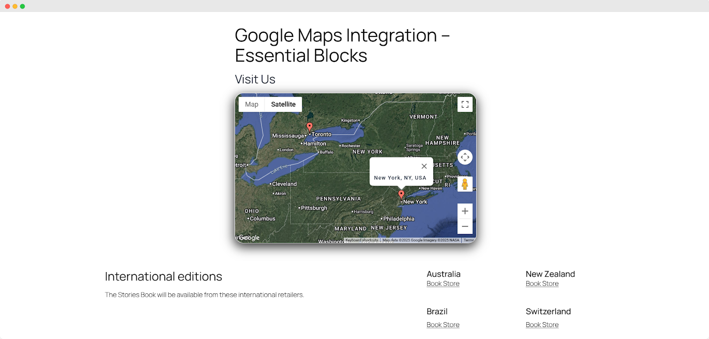Click Keyboard shortcuts on map footer

click(362, 240)
